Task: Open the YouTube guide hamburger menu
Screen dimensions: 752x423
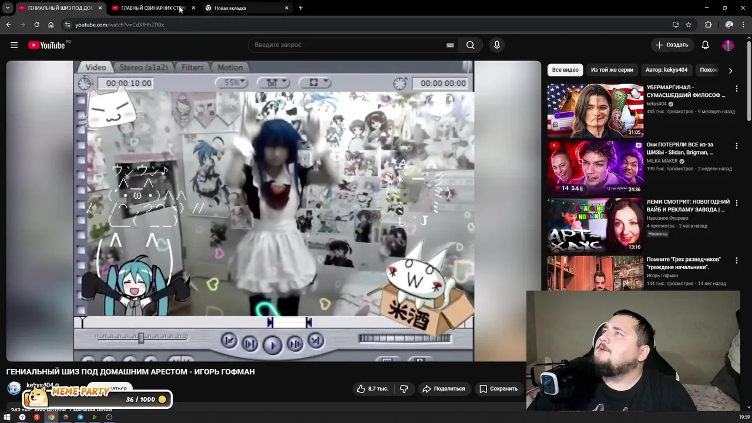Action: point(14,45)
